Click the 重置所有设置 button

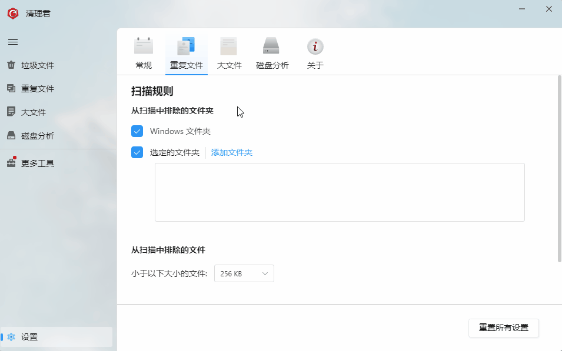click(x=504, y=327)
